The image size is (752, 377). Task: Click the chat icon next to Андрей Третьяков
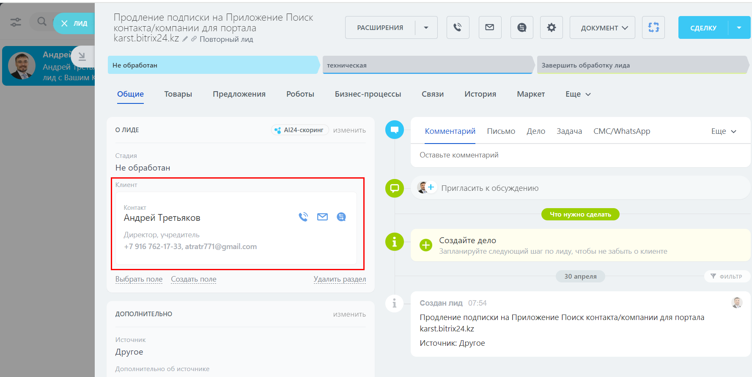tap(341, 217)
